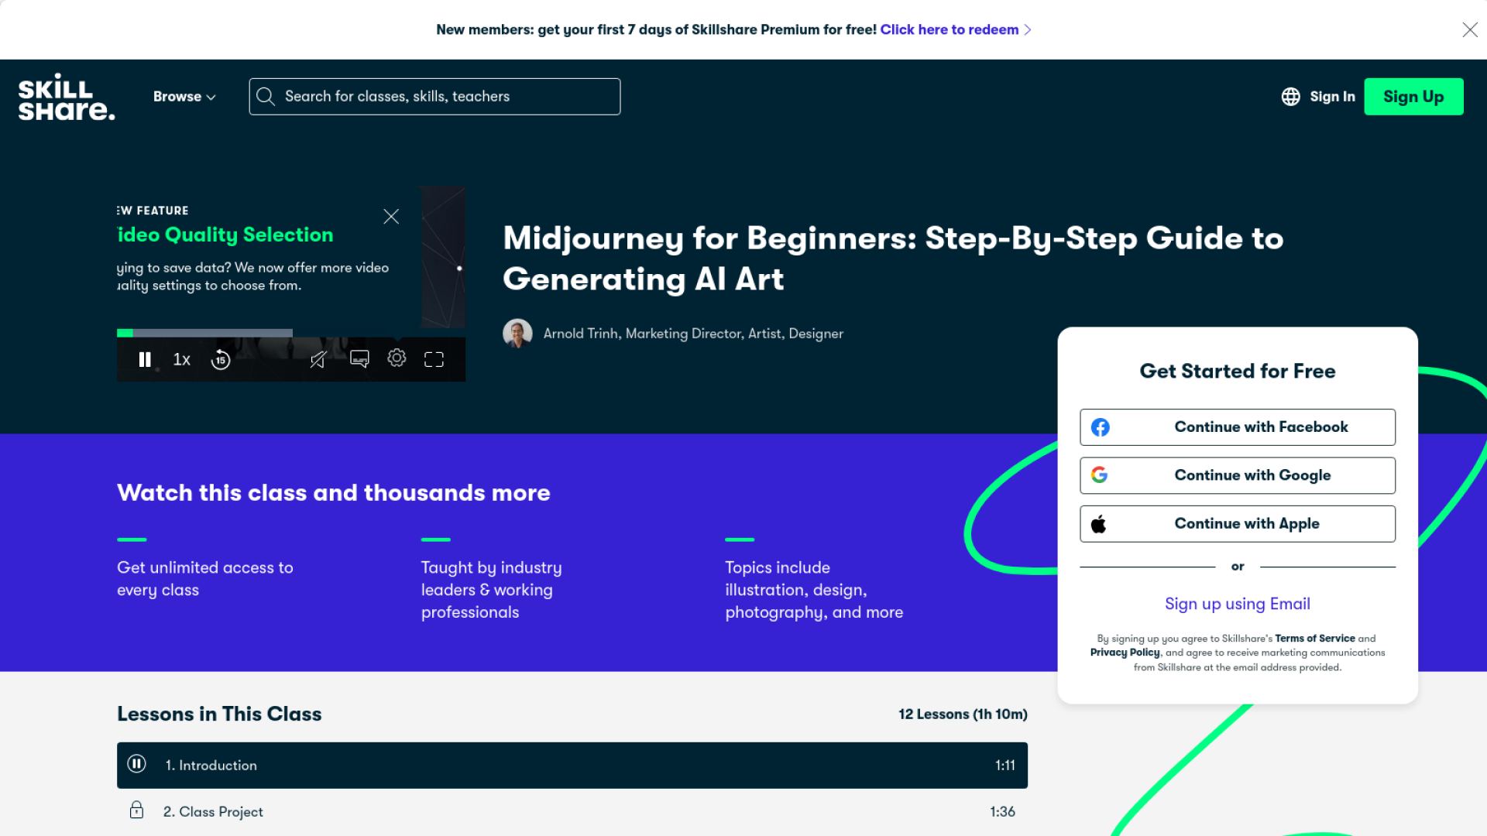Screen dimensions: 1487x836
Task: Change 1x playback speed
Action: pos(182,360)
